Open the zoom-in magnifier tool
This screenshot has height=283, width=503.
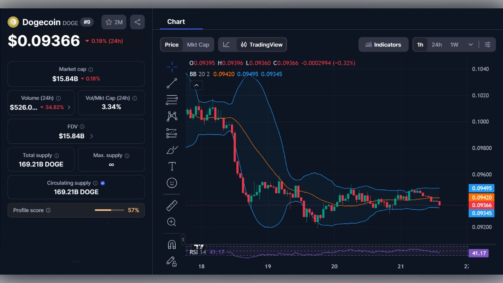point(172,222)
